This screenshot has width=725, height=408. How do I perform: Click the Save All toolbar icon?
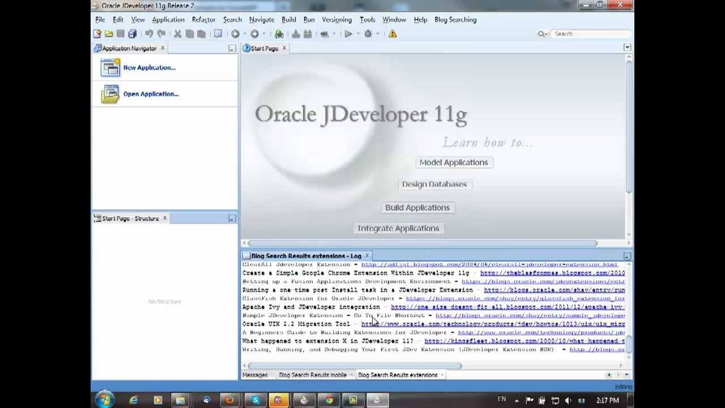(132, 34)
